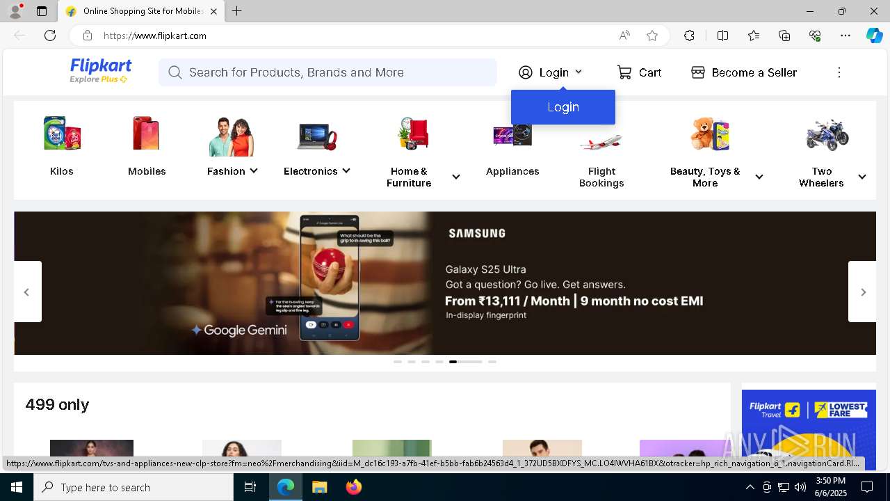
Task: Close the Flipkart browser tab
Action: (x=213, y=11)
